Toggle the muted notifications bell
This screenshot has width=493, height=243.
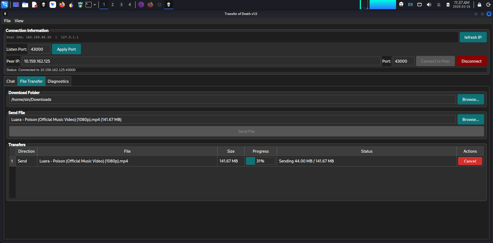[x=439, y=5]
